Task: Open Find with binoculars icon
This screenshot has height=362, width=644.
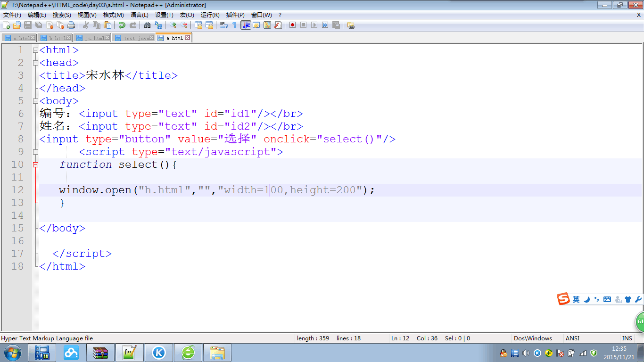Action: [147, 25]
